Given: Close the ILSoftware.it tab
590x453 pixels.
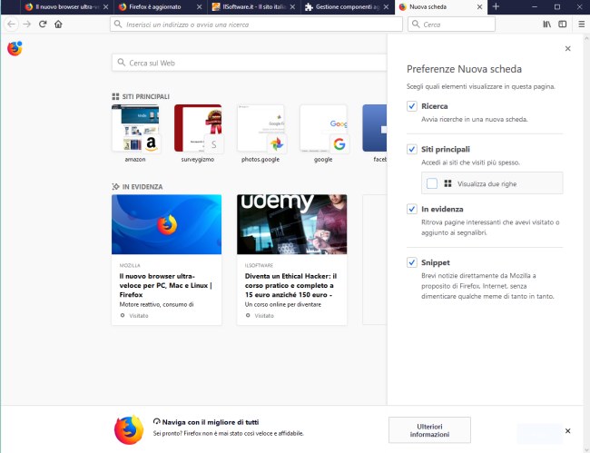Looking at the screenshot, I should point(292,6).
